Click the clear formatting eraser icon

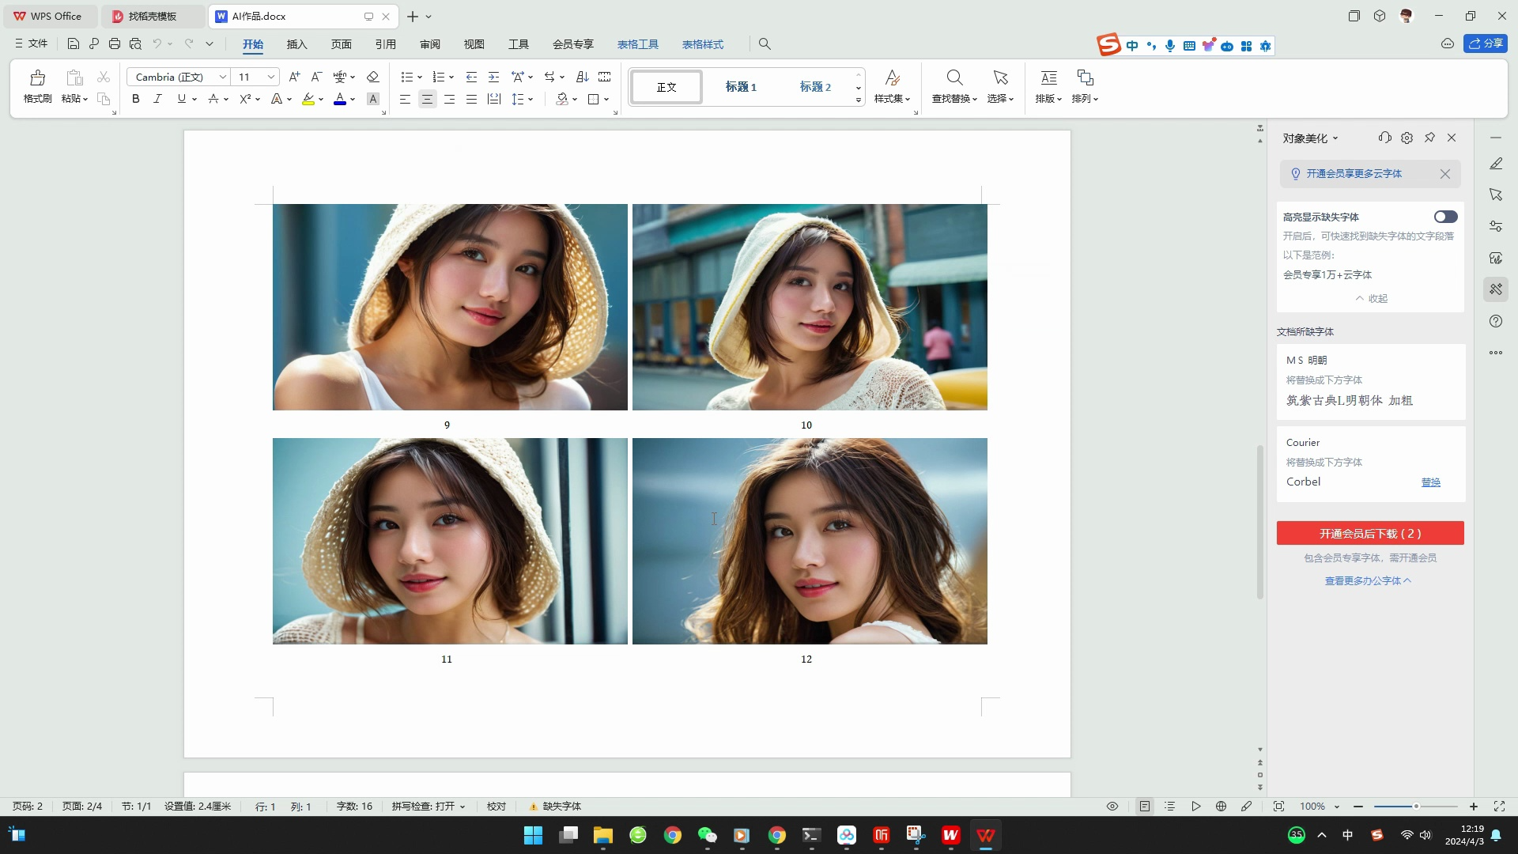(x=373, y=77)
